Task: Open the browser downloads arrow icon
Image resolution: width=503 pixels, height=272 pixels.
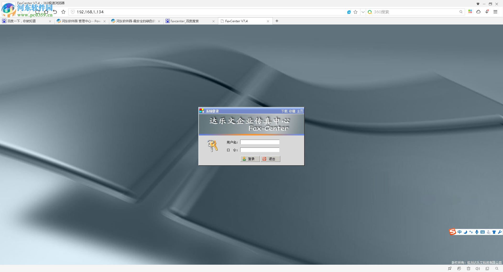Action: tap(487, 12)
